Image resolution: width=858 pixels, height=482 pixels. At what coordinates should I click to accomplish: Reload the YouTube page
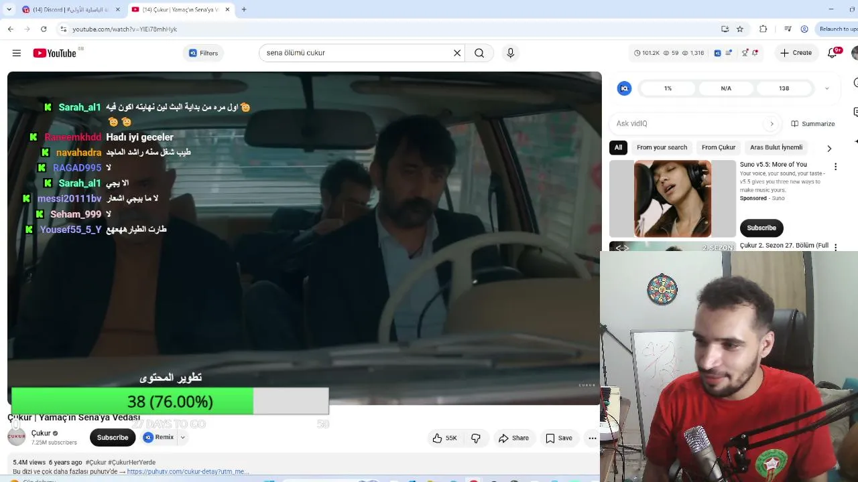(x=44, y=29)
